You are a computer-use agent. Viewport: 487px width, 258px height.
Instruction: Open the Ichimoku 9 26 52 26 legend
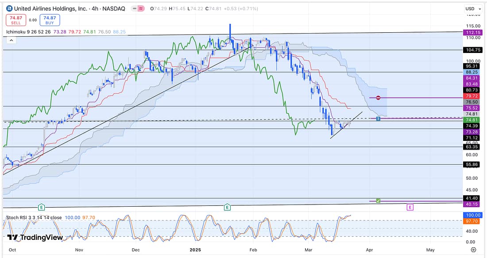pyautogui.click(x=28, y=32)
